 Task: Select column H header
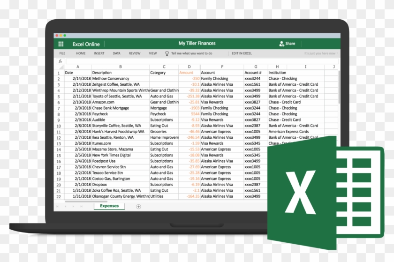pos(277,67)
